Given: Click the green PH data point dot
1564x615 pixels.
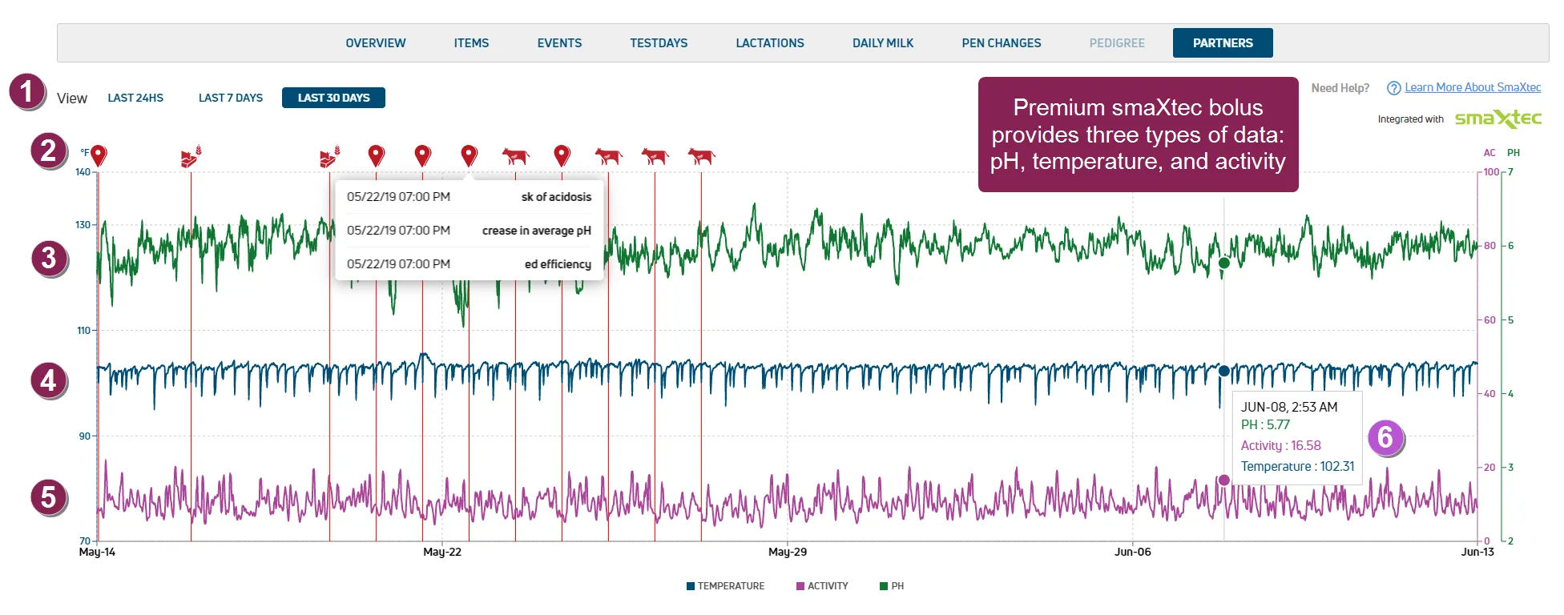Looking at the screenshot, I should pos(1223,263).
